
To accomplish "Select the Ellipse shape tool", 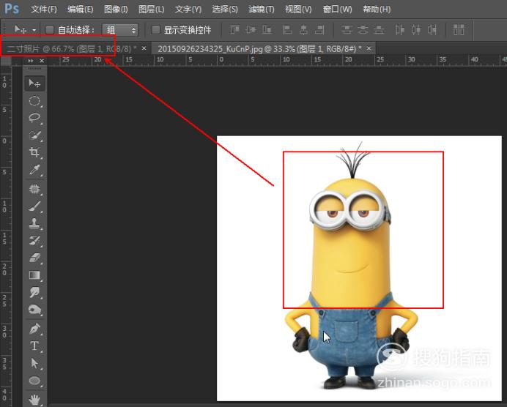I will tap(34, 381).
